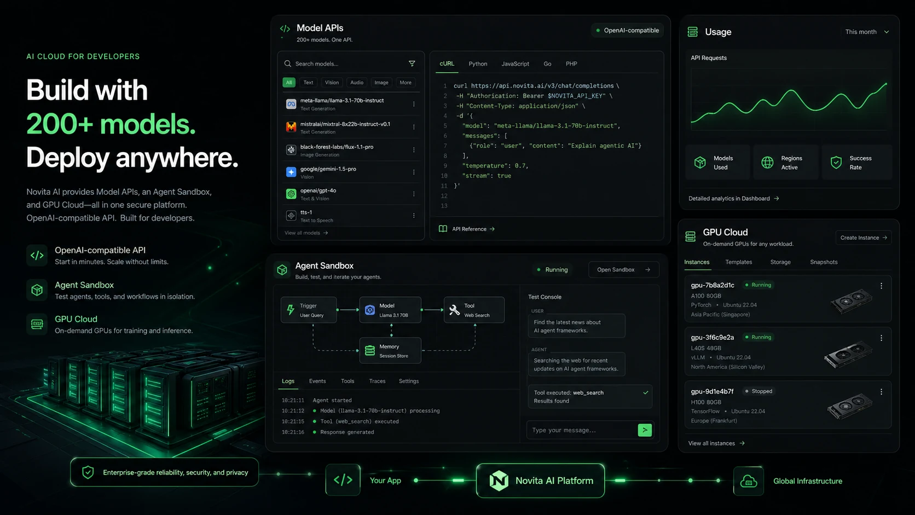Click the filter icon beside model search
Image resolution: width=915 pixels, height=515 pixels.
[412, 63]
